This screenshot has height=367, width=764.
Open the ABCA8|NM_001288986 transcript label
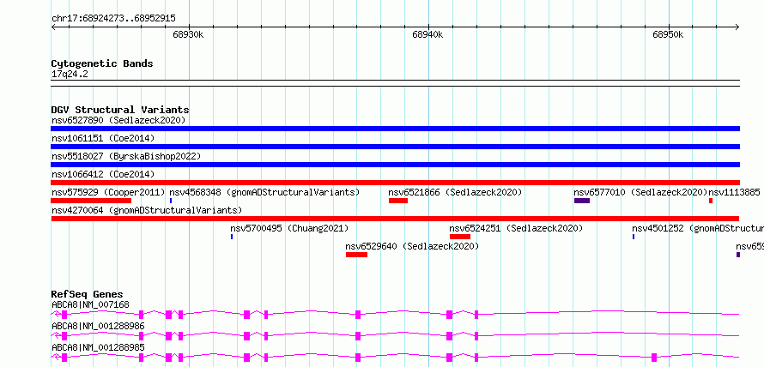coord(98,326)
